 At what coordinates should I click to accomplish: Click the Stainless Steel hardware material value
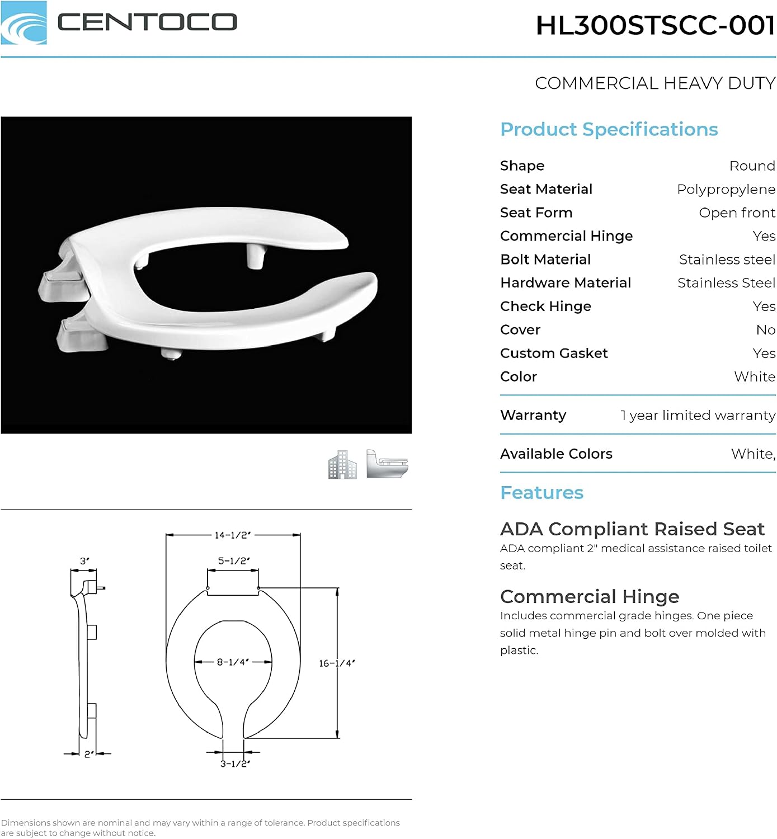(x=726, y=283)
